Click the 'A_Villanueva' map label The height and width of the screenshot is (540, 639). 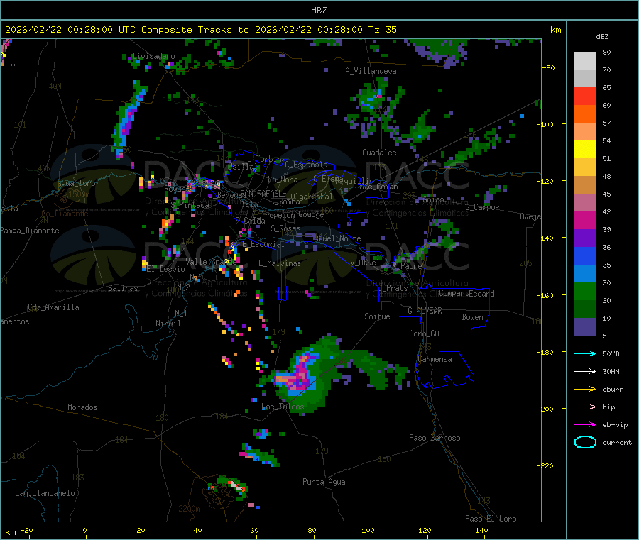371,71
